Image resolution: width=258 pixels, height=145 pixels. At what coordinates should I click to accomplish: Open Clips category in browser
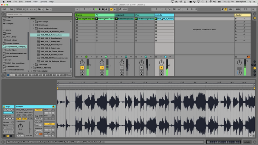coord(8,20)
